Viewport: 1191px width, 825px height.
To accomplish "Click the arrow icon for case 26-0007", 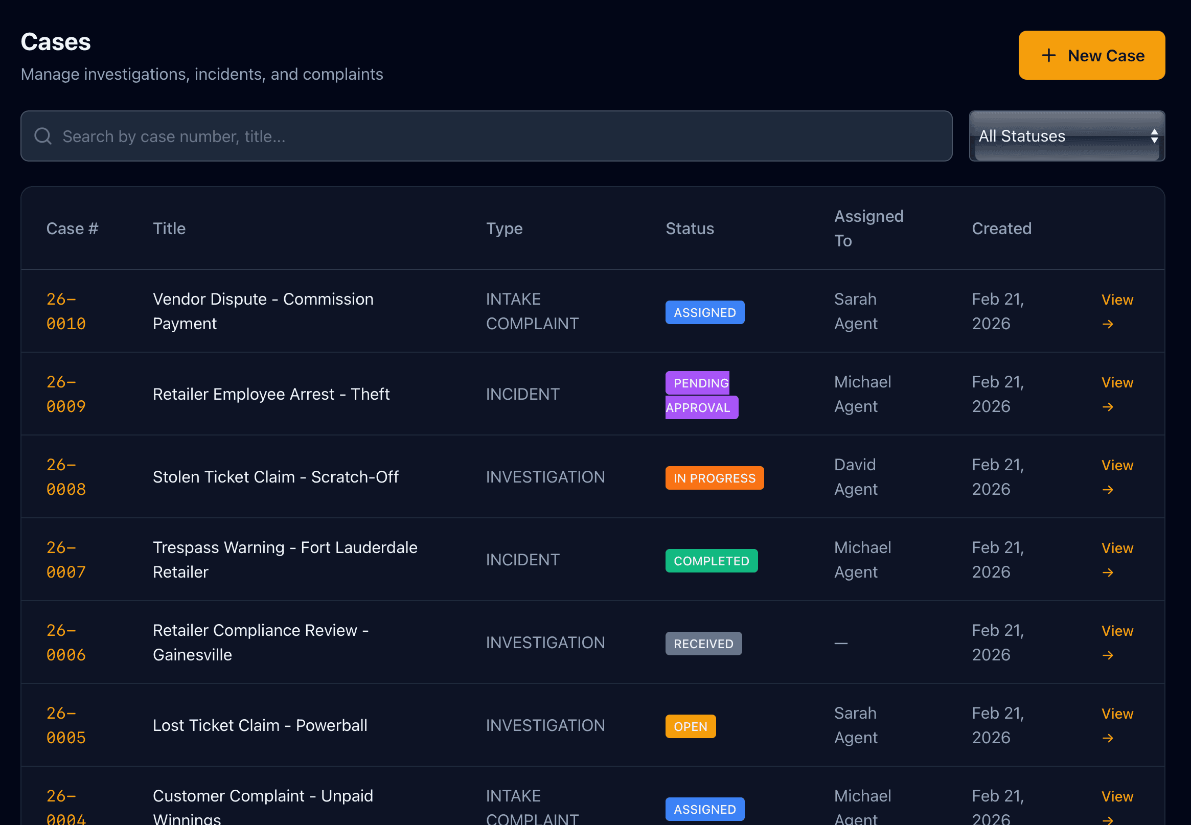I will (x=1107, y=572).
